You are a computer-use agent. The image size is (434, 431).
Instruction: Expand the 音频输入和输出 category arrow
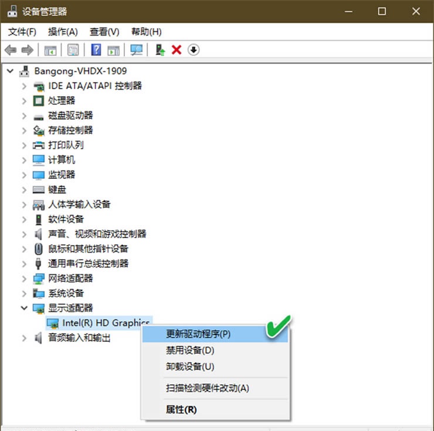pyautogui.click(x=25, y=338)
